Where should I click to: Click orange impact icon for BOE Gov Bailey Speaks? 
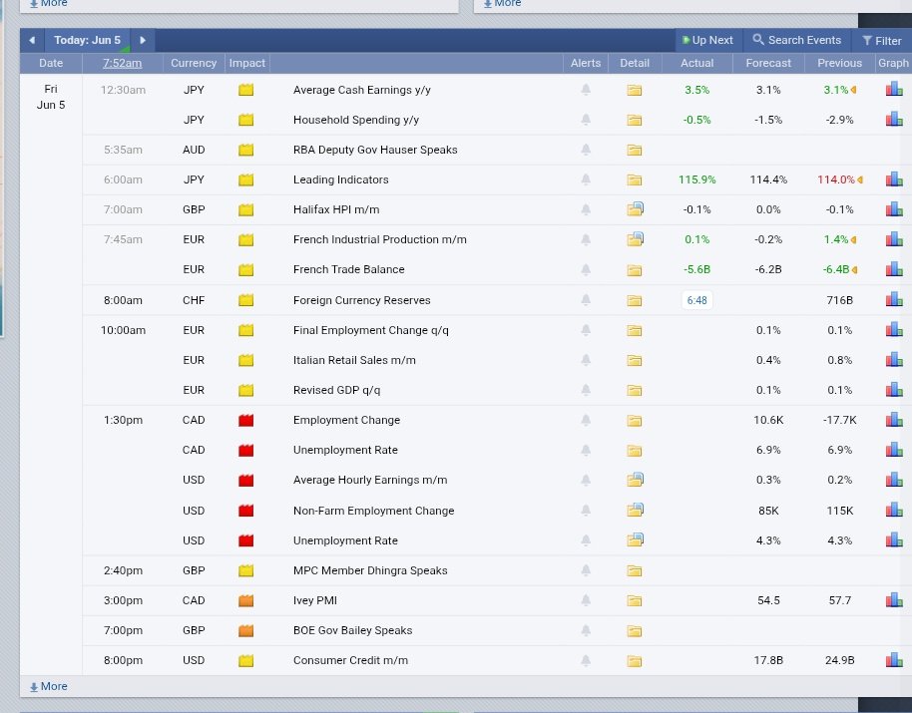[x=246, y=630]
